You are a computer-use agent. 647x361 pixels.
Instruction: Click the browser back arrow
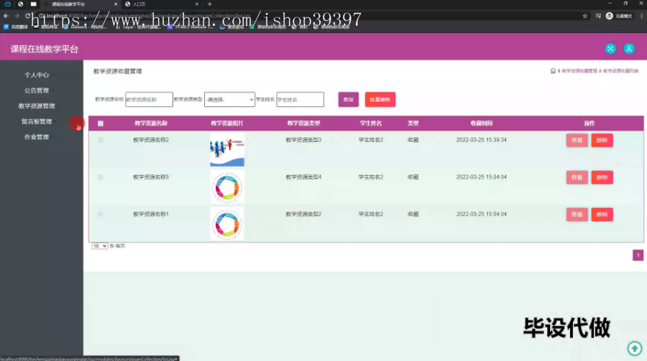(x=6, y=16)
